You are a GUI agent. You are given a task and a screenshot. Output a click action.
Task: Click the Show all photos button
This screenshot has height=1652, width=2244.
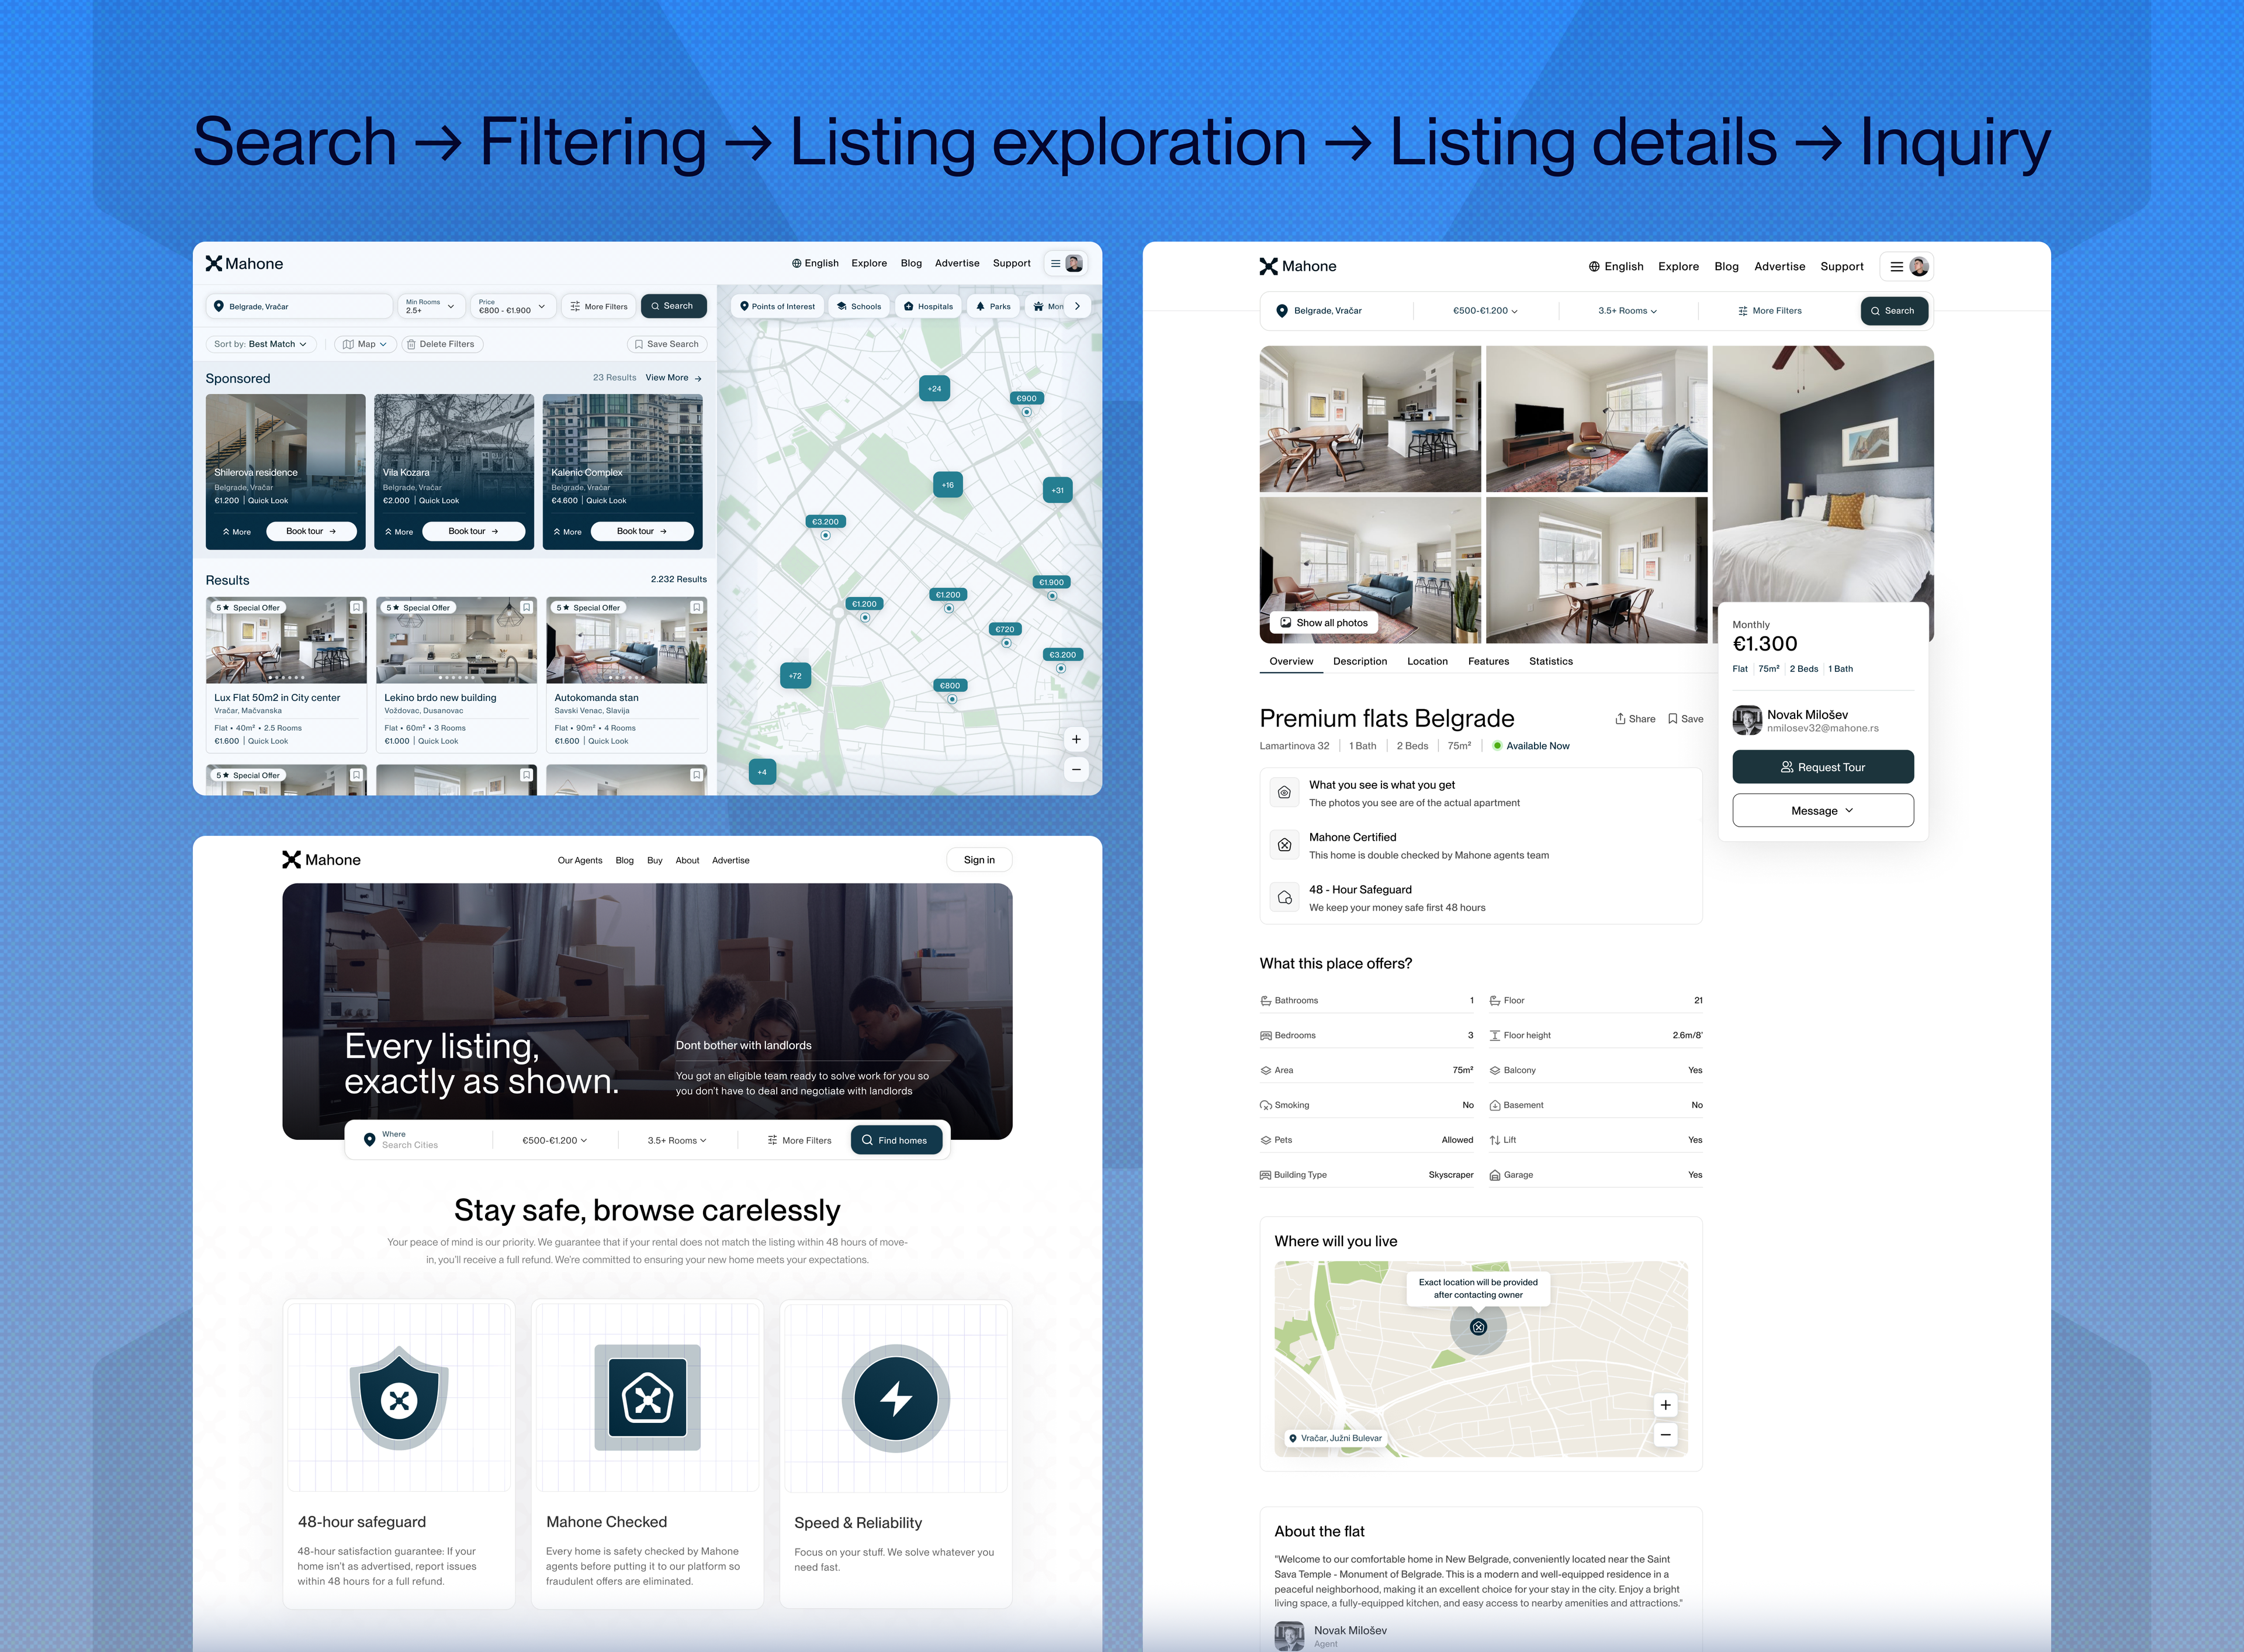pos(1324,623)
